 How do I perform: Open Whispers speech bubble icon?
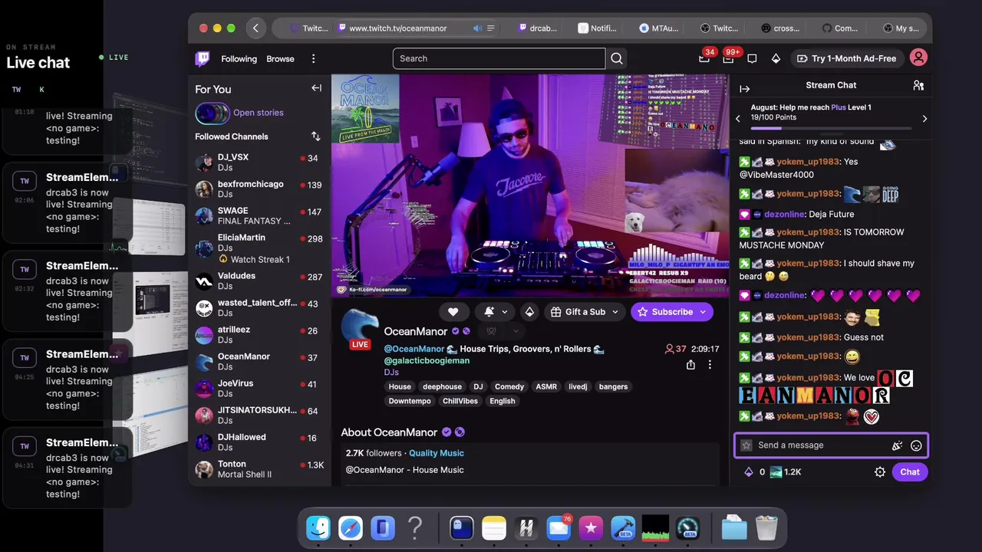pos(752,58)
